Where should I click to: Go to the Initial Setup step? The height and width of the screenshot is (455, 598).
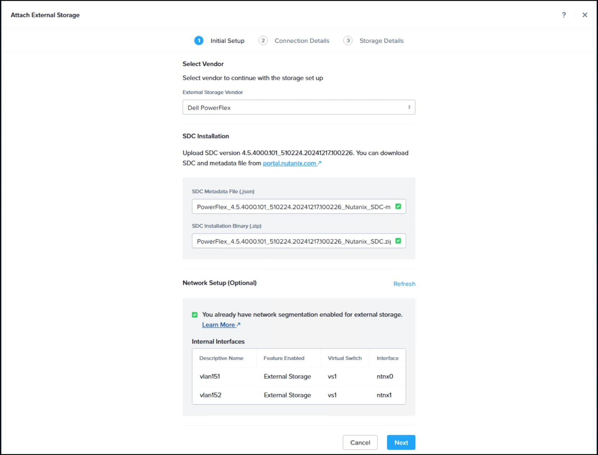click(x=227, y=41)
